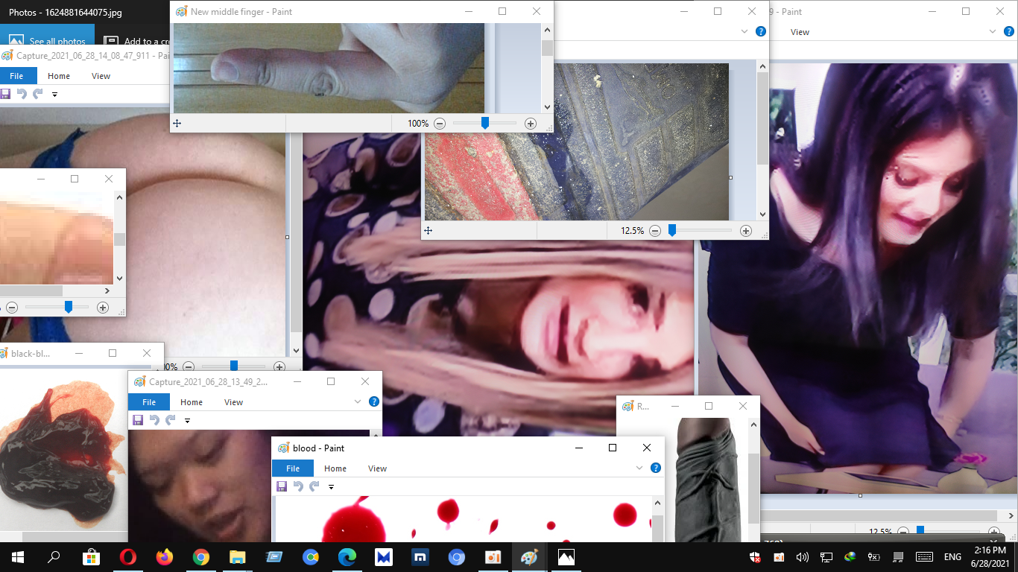Open Help in the blood Paint window
1018x572 pixels.
pyautogui.click(x=656, y=468)
